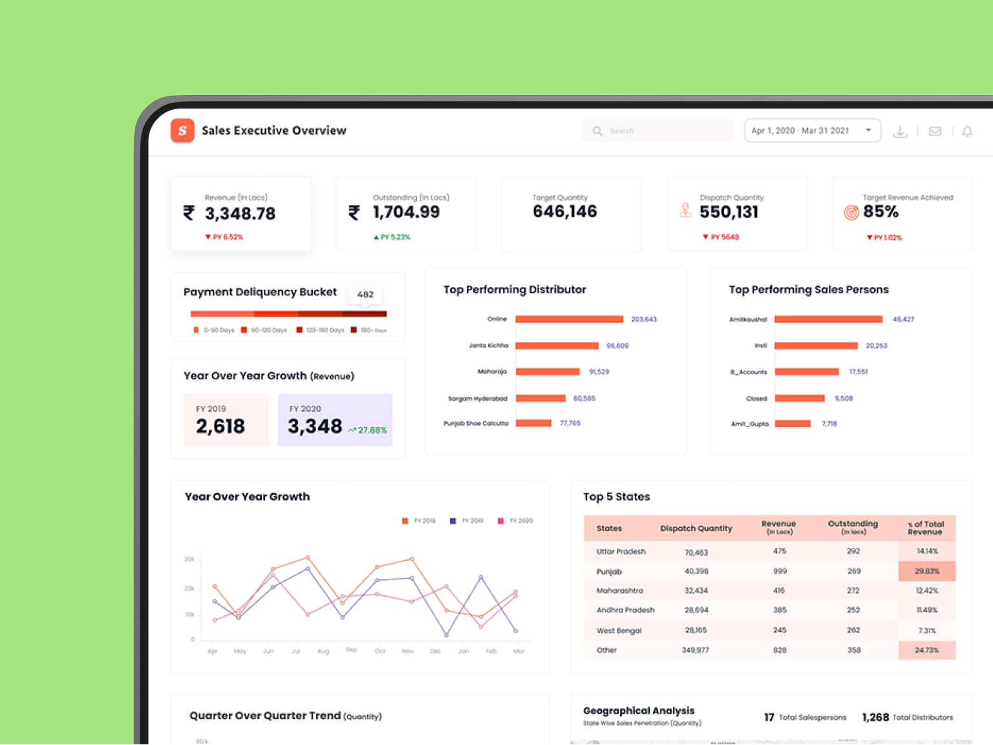This screenshot has height=745, width=993.
Task: Click rupee icon on Outstanding card
Action: pos(354,213)
